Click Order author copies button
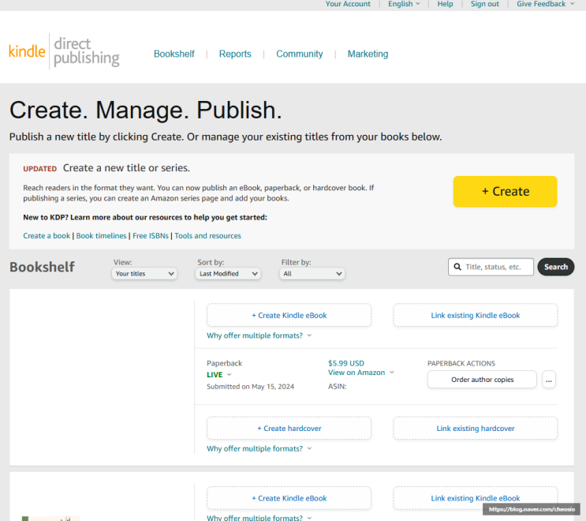This screenshot has width=586, height=521. click(482, 380)
